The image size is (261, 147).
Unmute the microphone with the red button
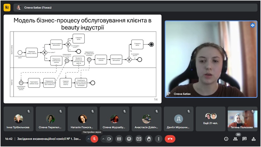point(94,139)
